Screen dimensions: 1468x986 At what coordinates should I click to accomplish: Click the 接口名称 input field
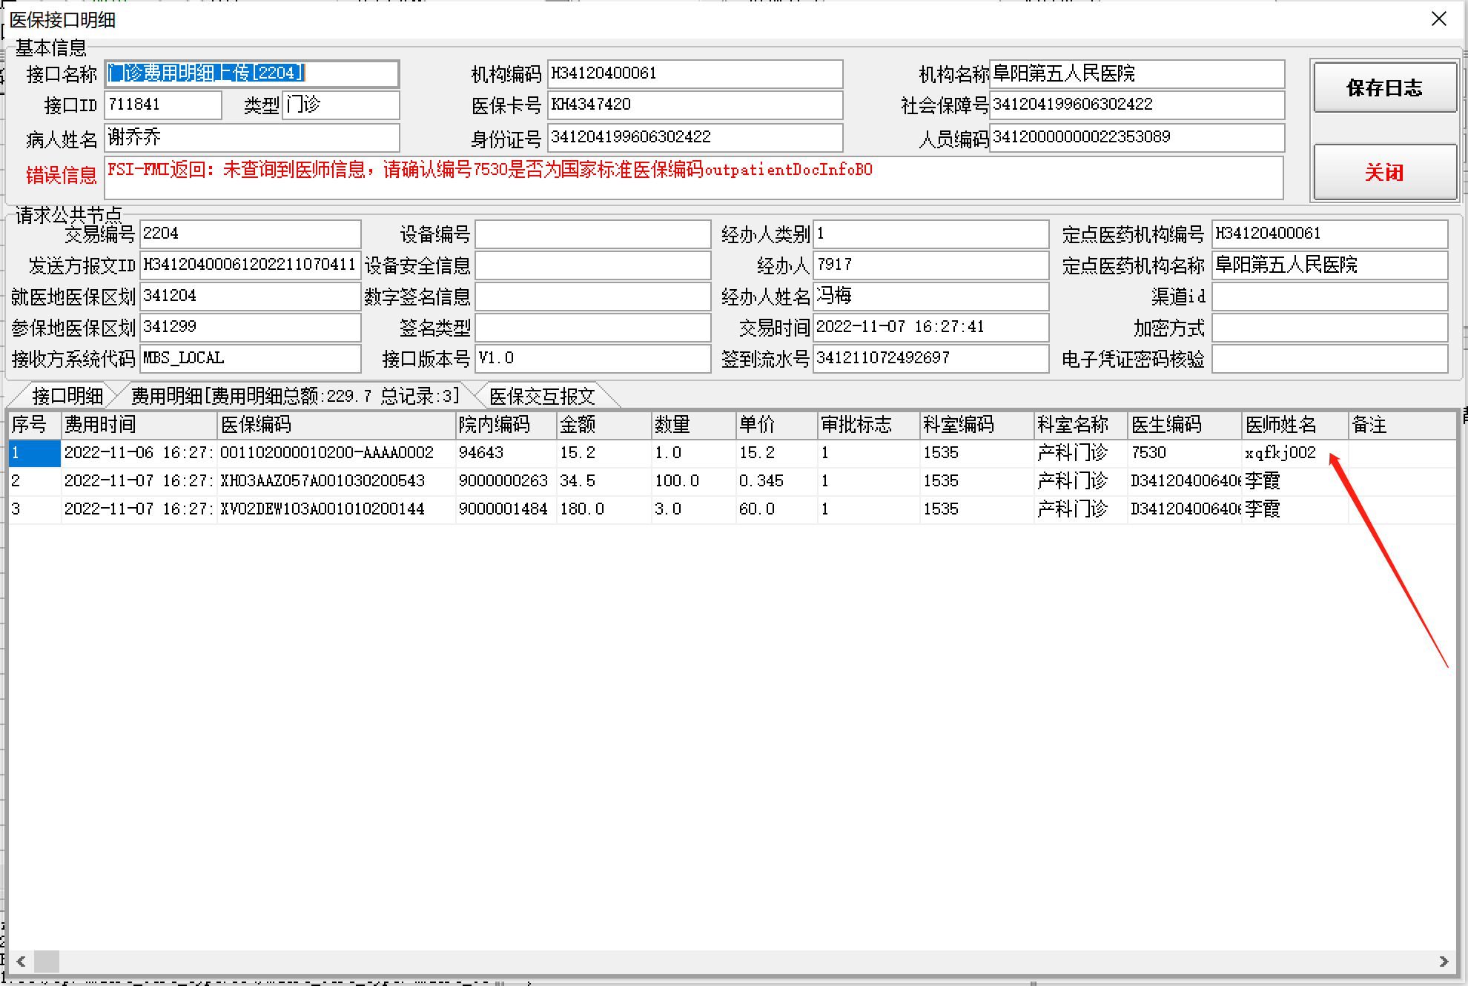pyautogui.click(x=252, y=73)
